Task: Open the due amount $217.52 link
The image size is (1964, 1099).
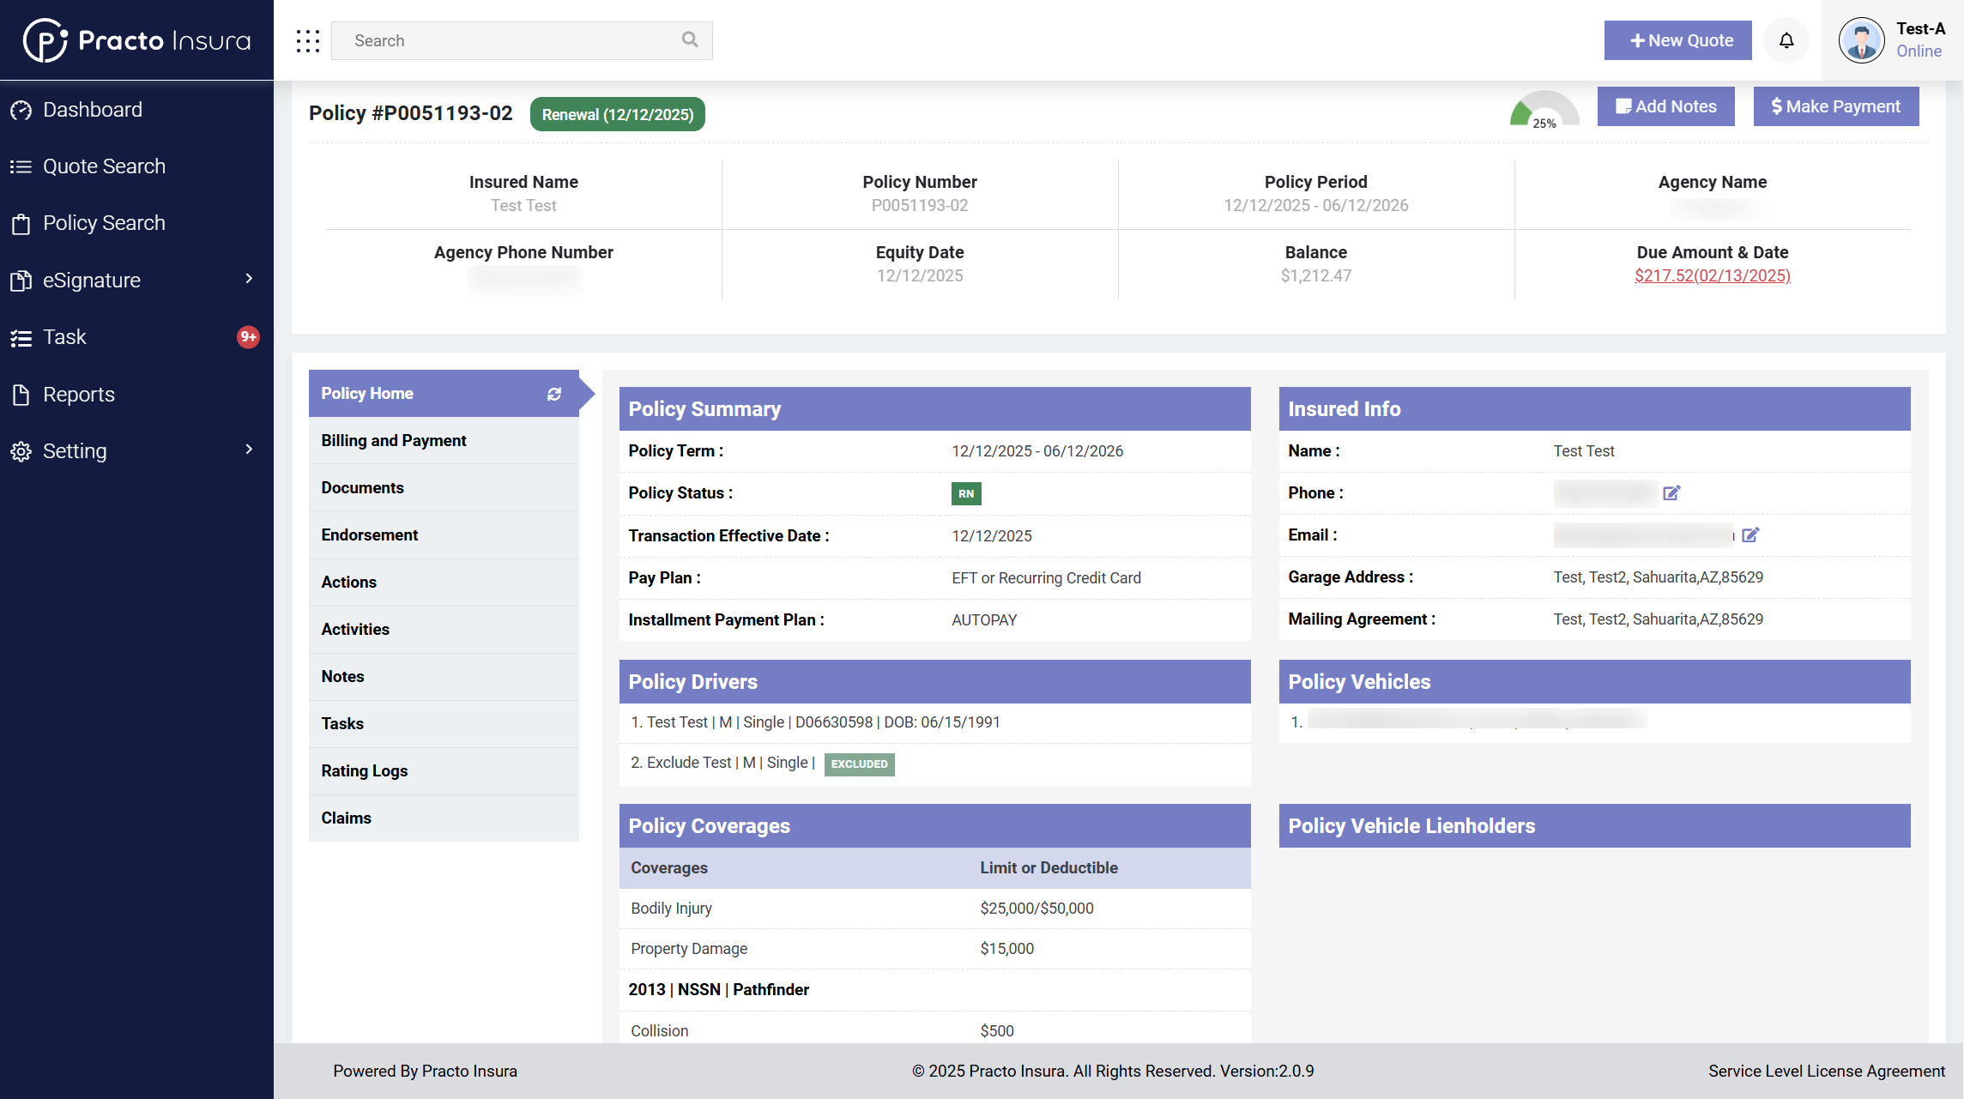Action: 1712,276
